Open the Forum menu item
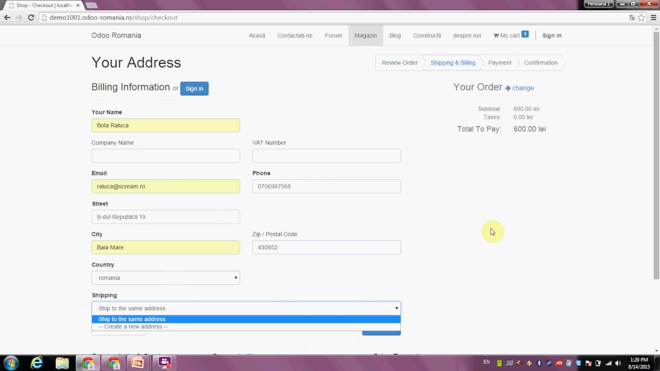 point(334,36)
